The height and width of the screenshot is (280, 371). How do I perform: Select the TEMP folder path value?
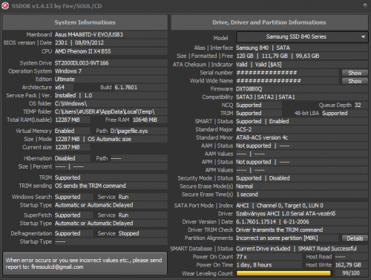tap(105, 111)
